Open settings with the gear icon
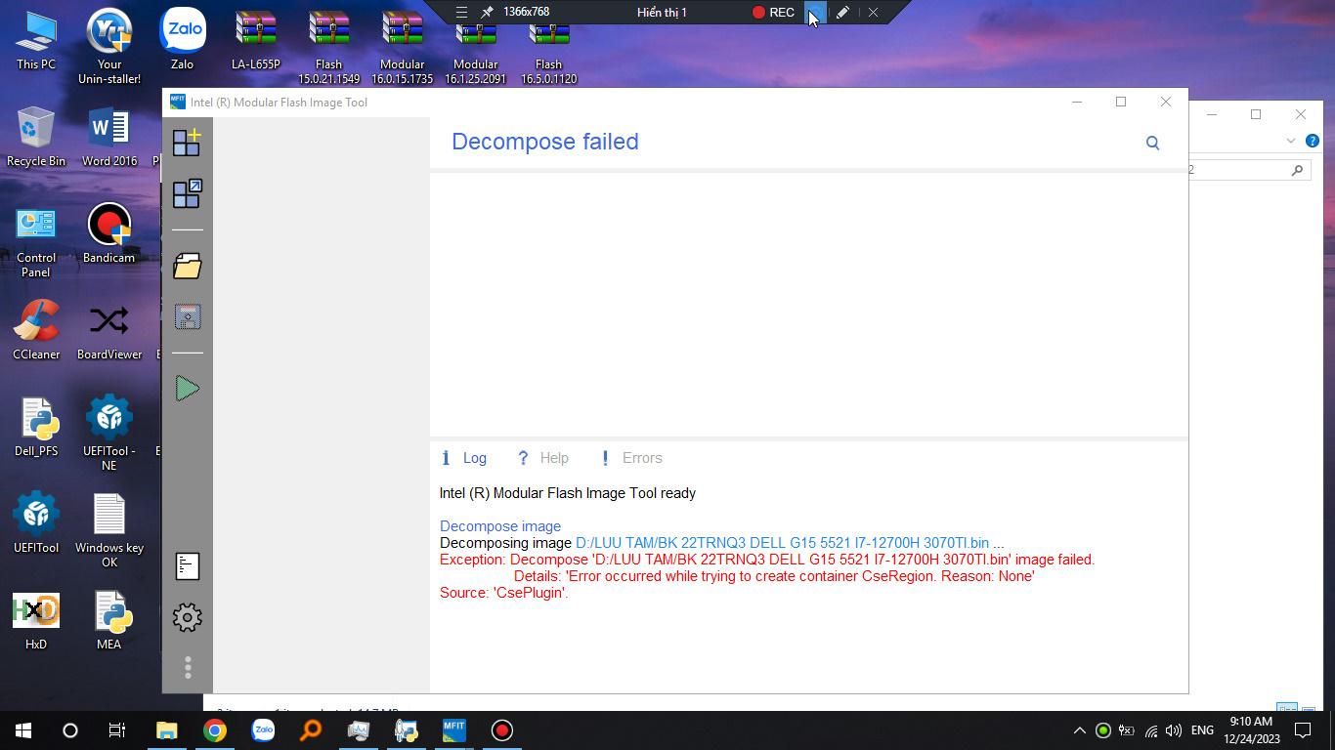The width and height of the screenshot is (1335, 750). click(x=187, y=617)
